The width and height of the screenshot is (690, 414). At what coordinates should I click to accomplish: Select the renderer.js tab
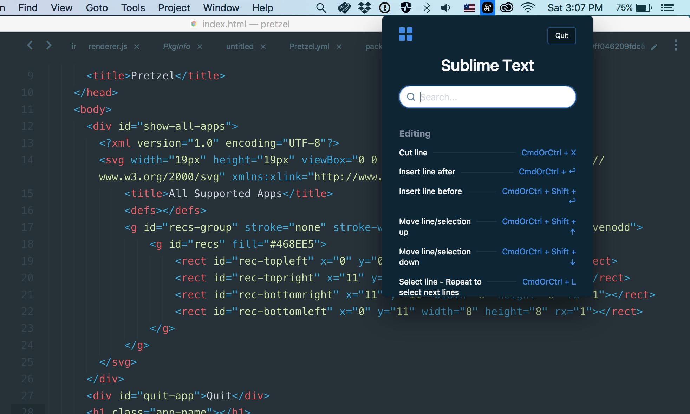pyautogui.click(x=108, y=46)
